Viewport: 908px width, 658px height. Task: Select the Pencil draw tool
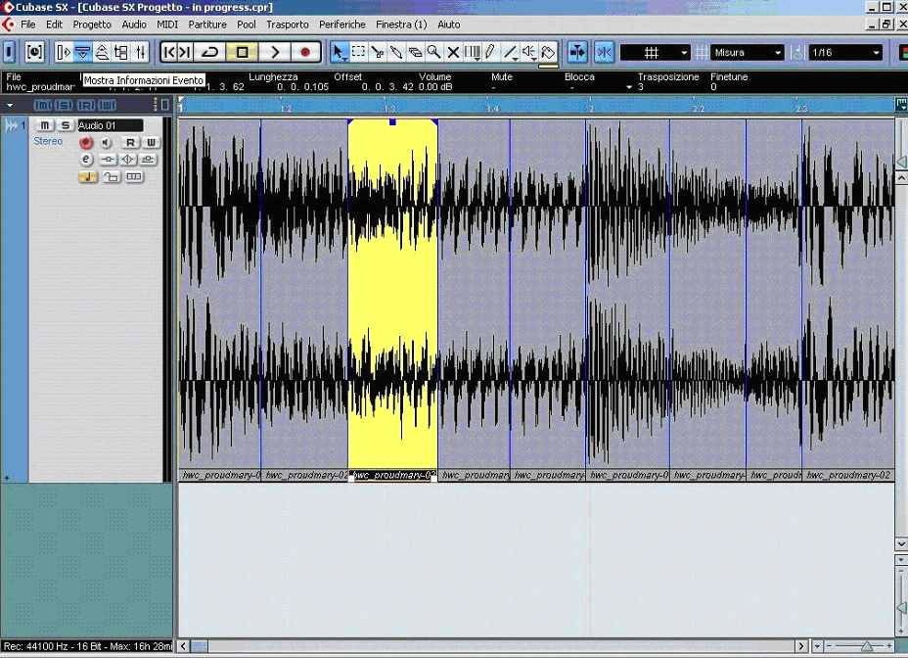tap(490, 52)
